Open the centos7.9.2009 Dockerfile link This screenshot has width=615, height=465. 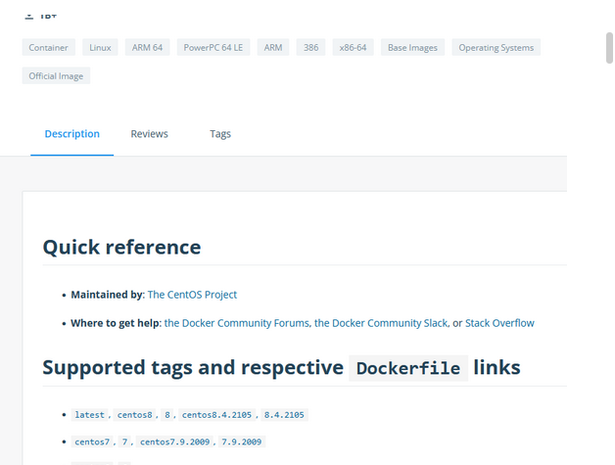pos(174,442)
